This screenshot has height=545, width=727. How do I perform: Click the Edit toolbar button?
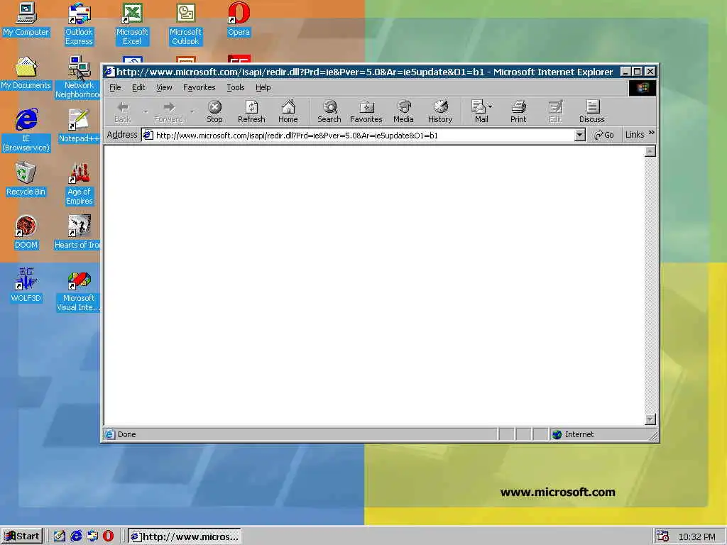click(555, 111)
